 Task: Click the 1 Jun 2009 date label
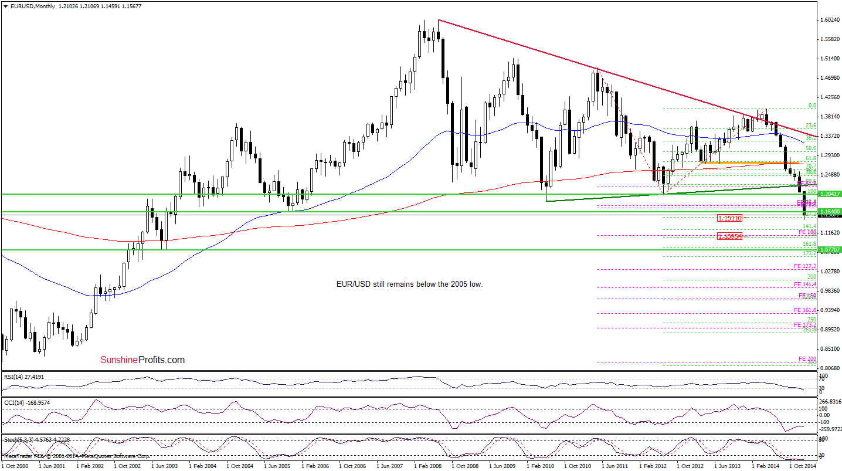[503, 465]
